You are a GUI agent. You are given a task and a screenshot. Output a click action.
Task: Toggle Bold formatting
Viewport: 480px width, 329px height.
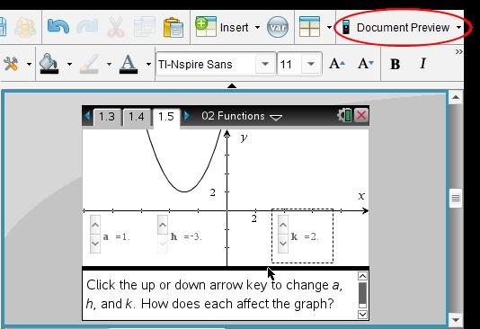[x=395, y=64]
